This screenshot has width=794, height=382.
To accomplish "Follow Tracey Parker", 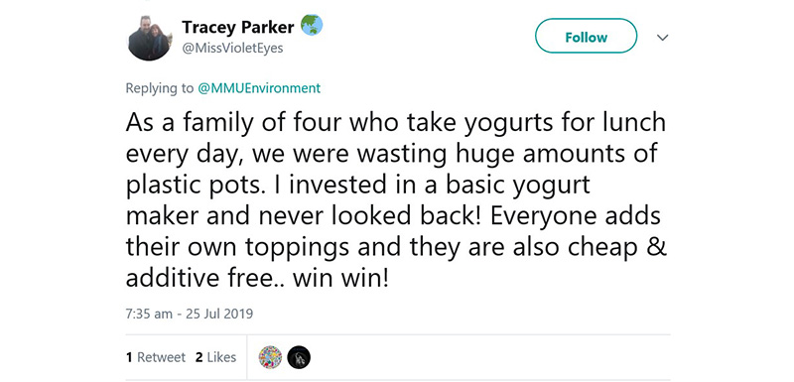I will 586,36.
